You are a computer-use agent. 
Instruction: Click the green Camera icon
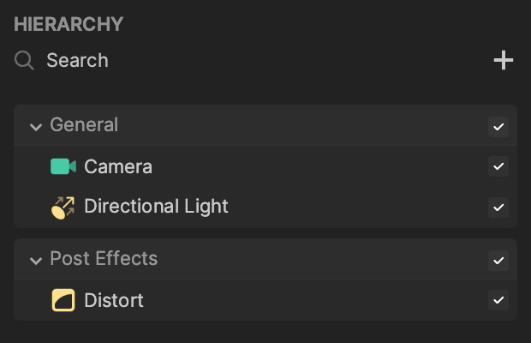pyautogui.click(x=63, y=166)
